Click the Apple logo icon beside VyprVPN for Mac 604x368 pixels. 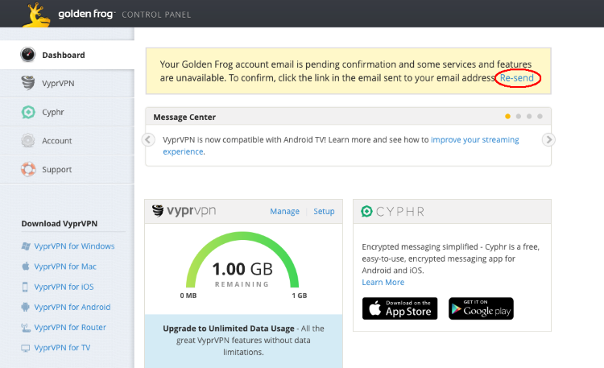click(26, 267)
